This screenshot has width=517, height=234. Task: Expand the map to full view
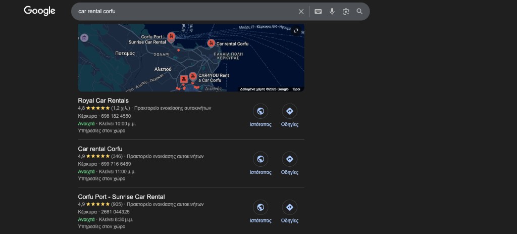(x=296, y=31)
